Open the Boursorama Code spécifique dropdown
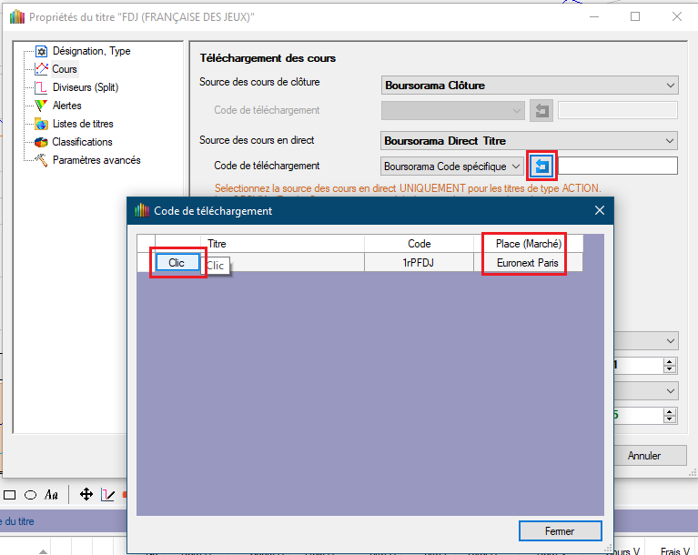The height and width of the screenshot is (555, 698). point(451,166)
